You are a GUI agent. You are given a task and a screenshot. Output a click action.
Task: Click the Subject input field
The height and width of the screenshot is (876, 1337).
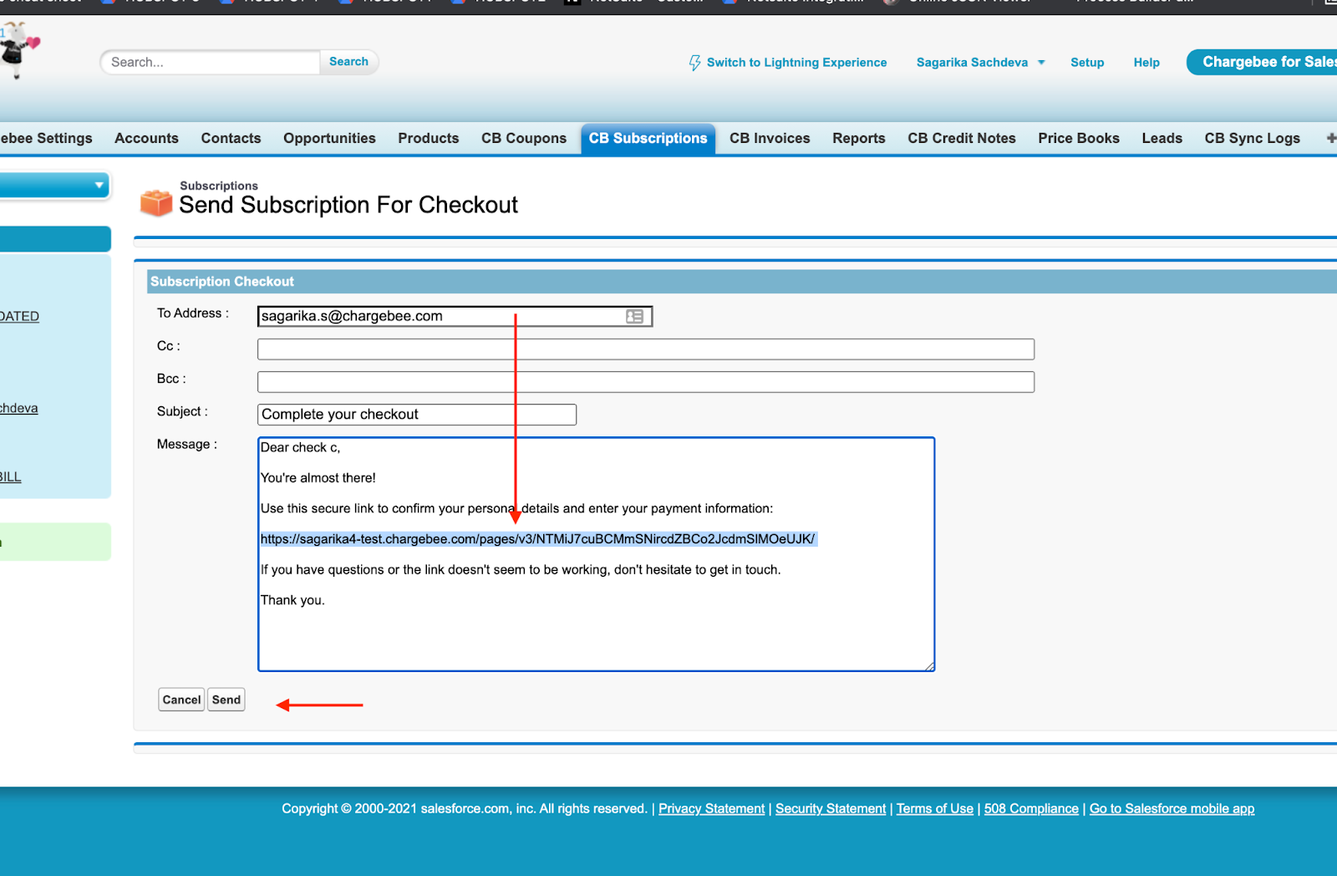[417, 415]
